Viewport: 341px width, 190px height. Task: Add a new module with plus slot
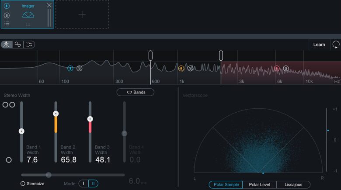(x=82, y=14)
